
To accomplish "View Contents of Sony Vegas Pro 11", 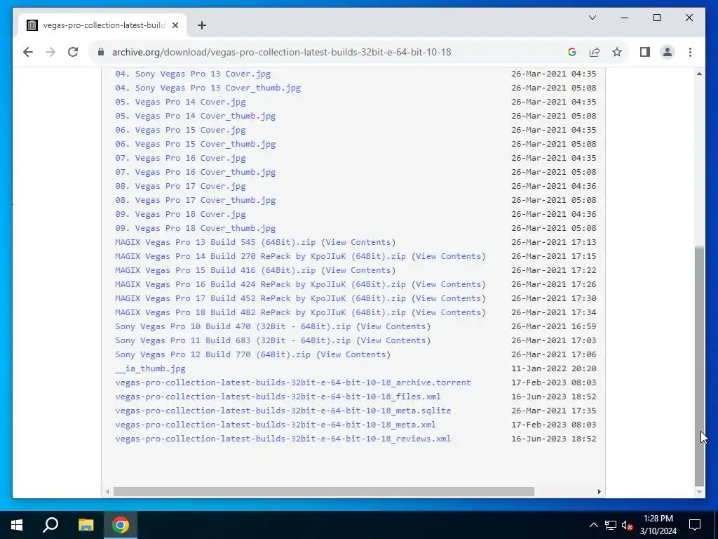I will click(393, 340).
